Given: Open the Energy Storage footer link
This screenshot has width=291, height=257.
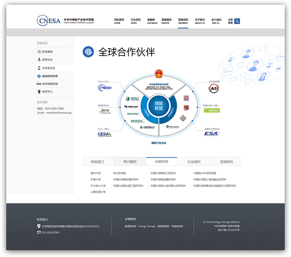Looking at the screenshot, I should point(147,226).
